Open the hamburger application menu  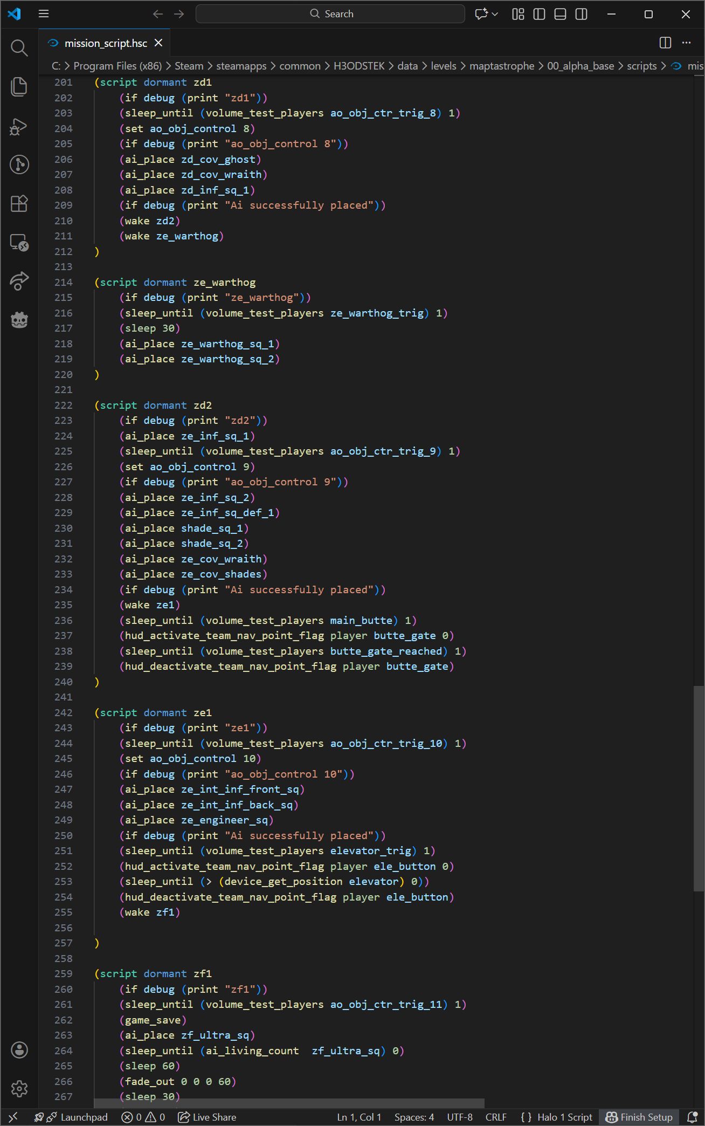tap(44, 14)
